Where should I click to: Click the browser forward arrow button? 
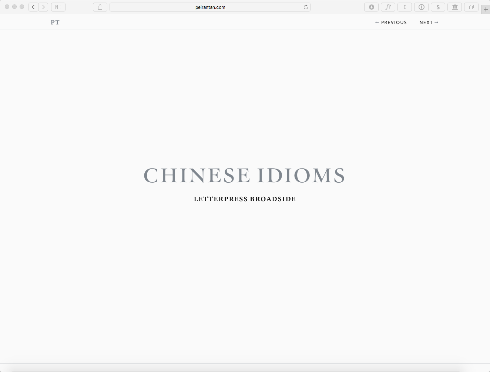(x=43, y=7)
